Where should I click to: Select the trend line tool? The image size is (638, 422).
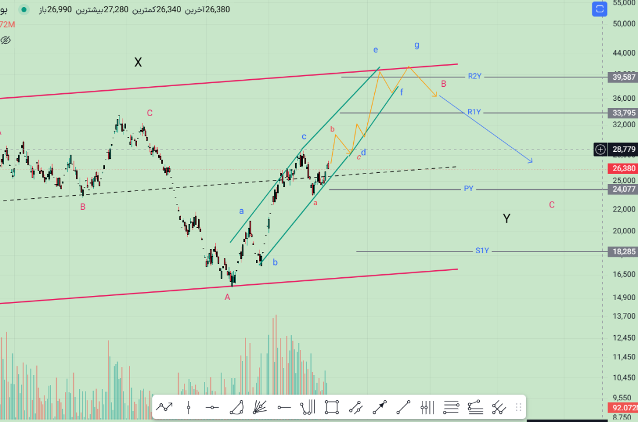tap(403, 407)
